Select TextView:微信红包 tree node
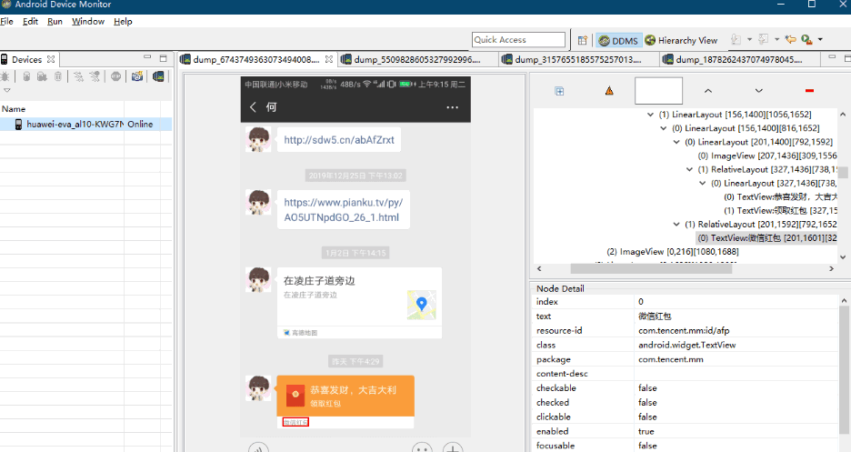The height and width of the screenshot is (452, 851). pos(766,237)
